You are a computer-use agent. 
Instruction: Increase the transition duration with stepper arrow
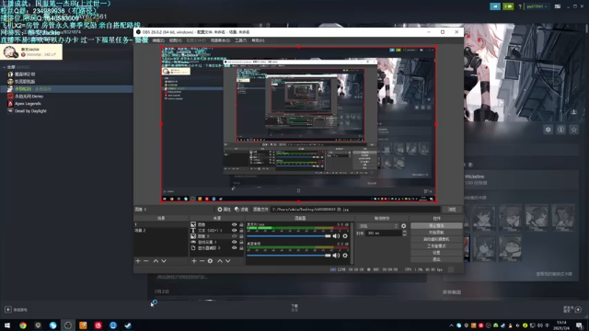pyautogui.click(x=404, y=232)
